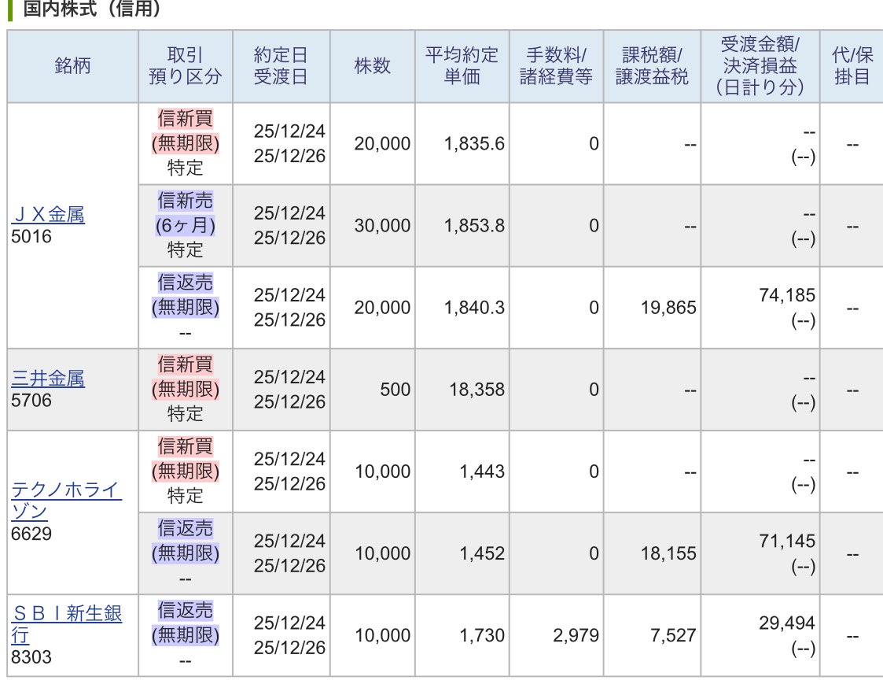Click the 課税額/譲渡益税 column header
This screenshot has width=883, height=684.
[652, 66]
